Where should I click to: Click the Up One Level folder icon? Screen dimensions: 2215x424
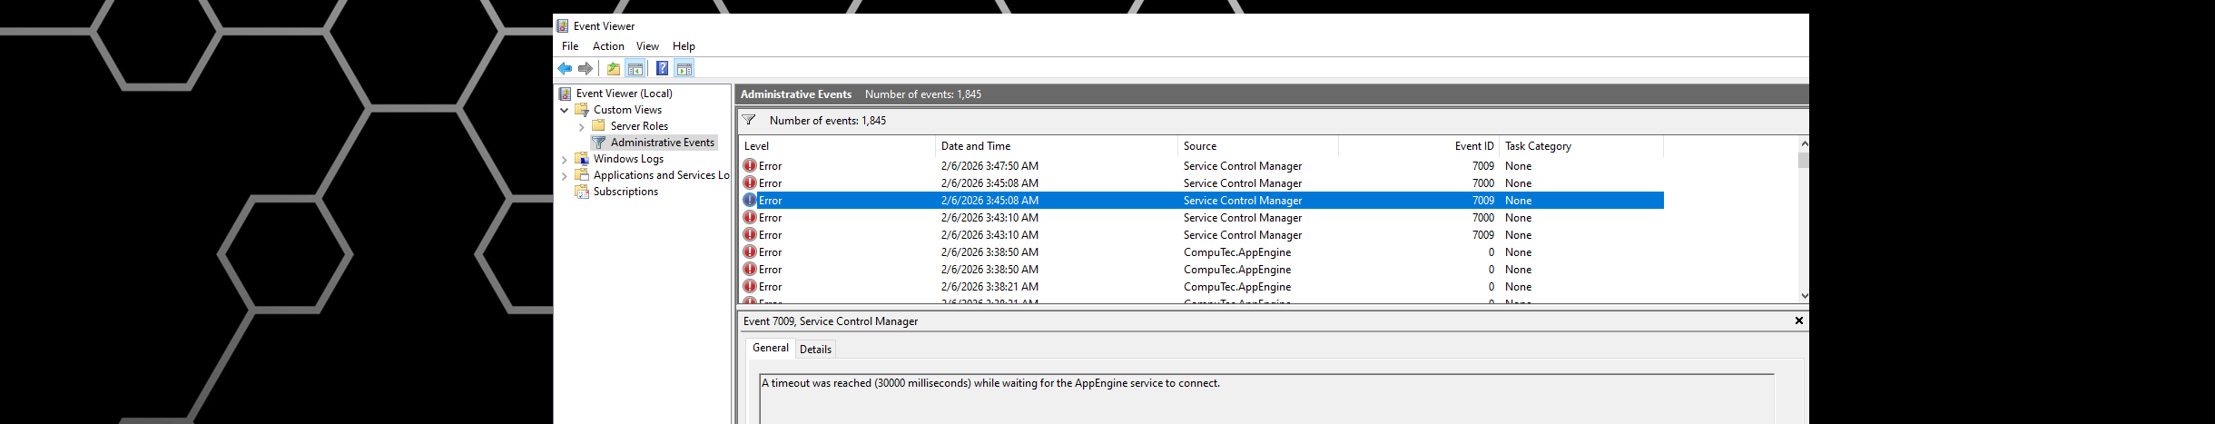click(x=614, y=69)
